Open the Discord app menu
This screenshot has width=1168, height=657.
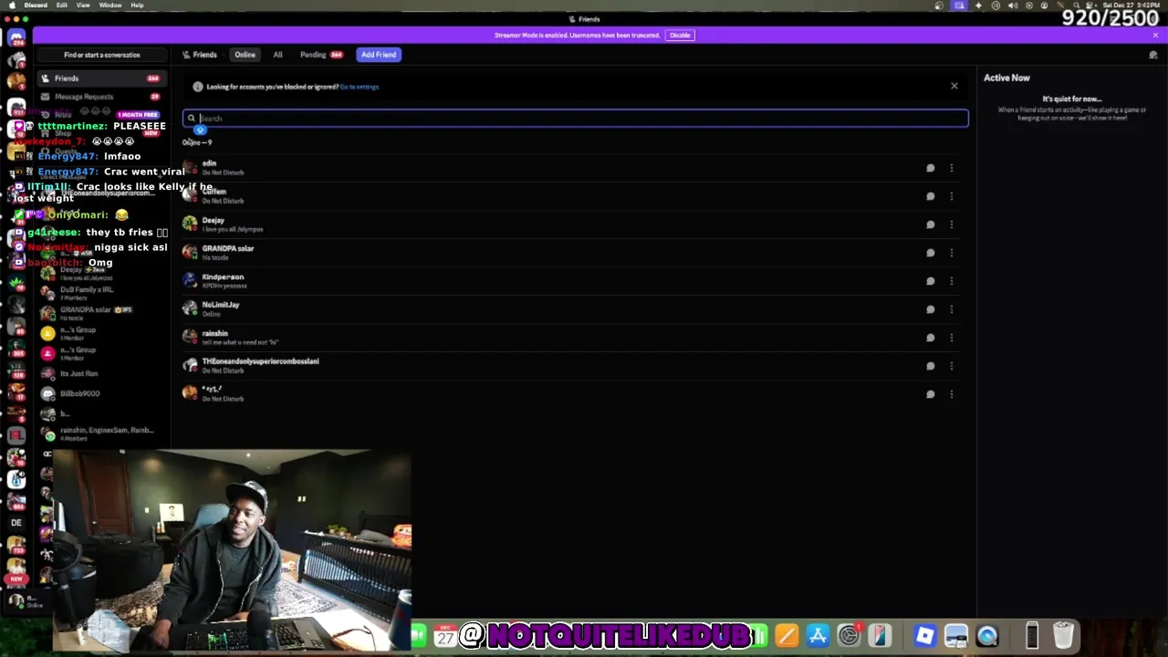click(36, 5)
